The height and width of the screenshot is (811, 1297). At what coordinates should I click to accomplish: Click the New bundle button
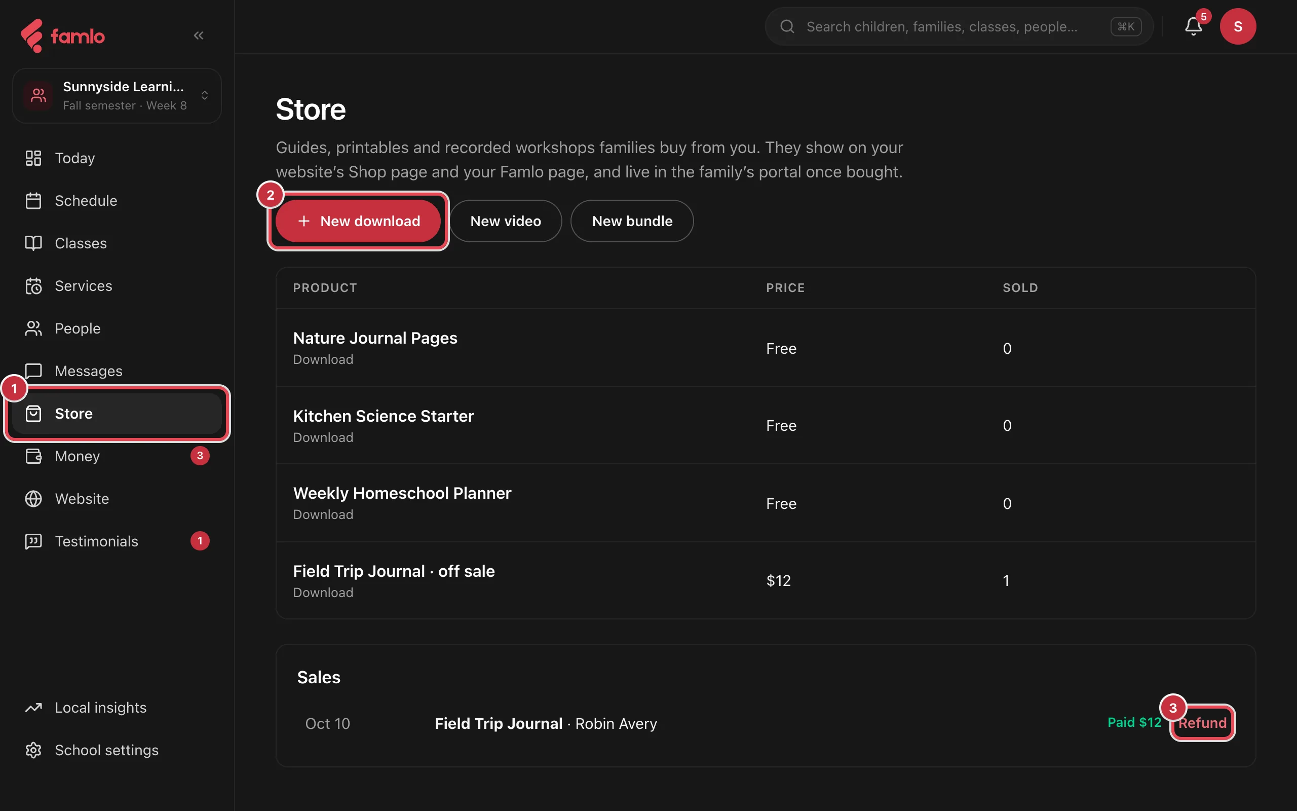pos(632,221)
